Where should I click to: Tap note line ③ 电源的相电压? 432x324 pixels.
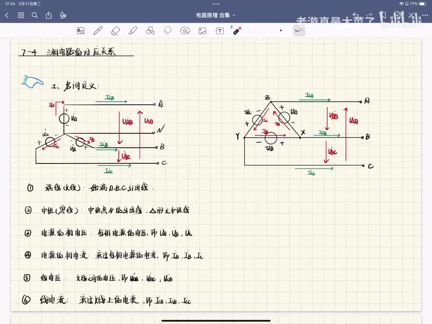point(108,233)
